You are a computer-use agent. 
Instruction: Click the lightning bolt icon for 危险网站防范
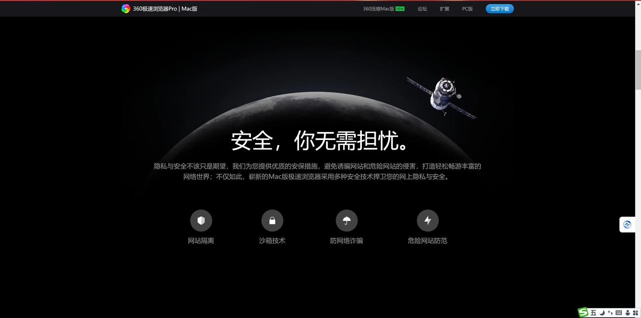click(428, 221)
